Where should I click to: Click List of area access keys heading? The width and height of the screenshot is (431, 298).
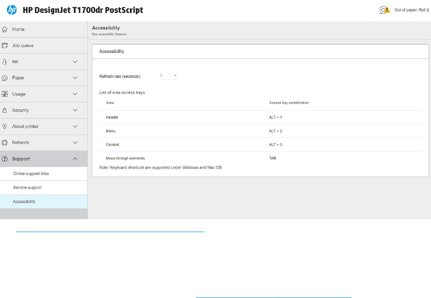[122, 93]
